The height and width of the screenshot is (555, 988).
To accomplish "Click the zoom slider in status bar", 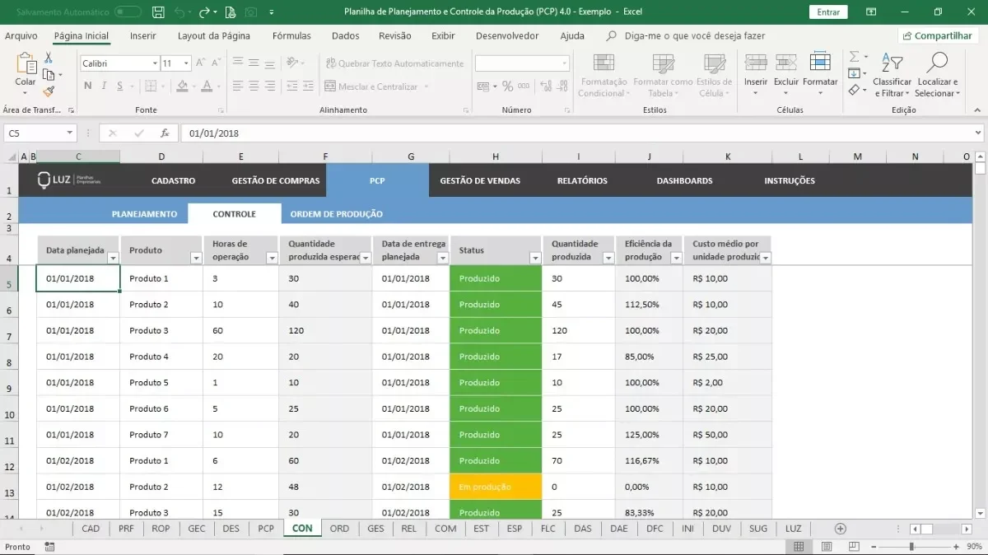I will pos(911,547).
